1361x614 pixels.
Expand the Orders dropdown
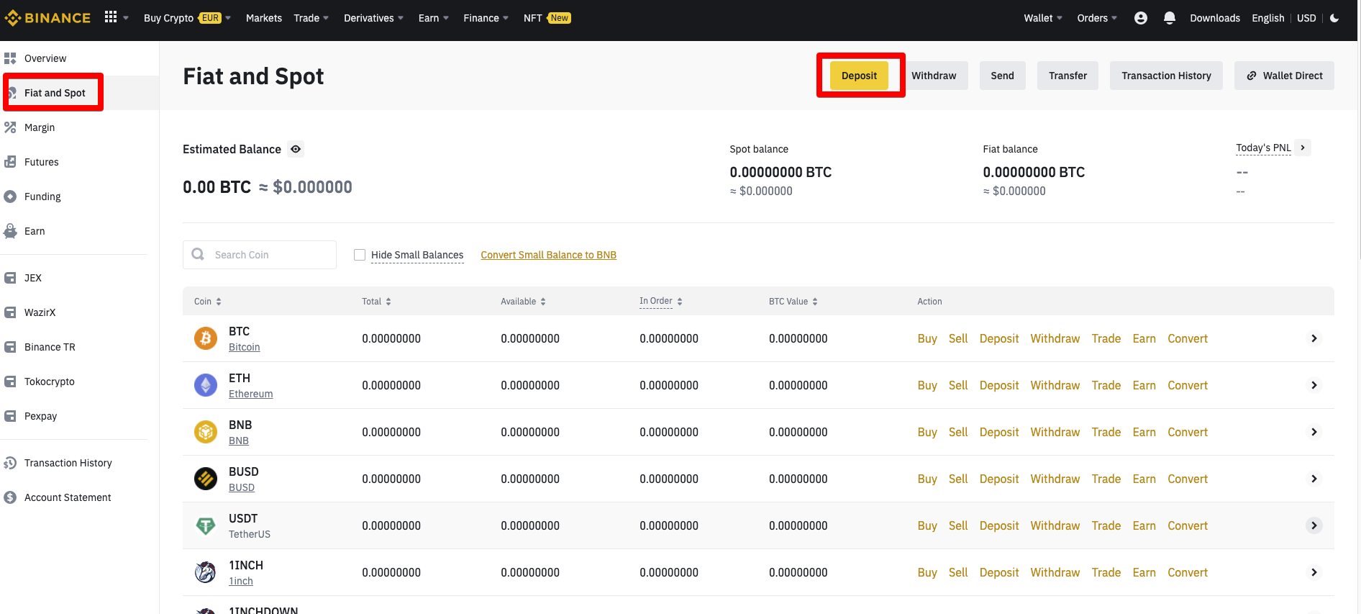point(1097,18)
